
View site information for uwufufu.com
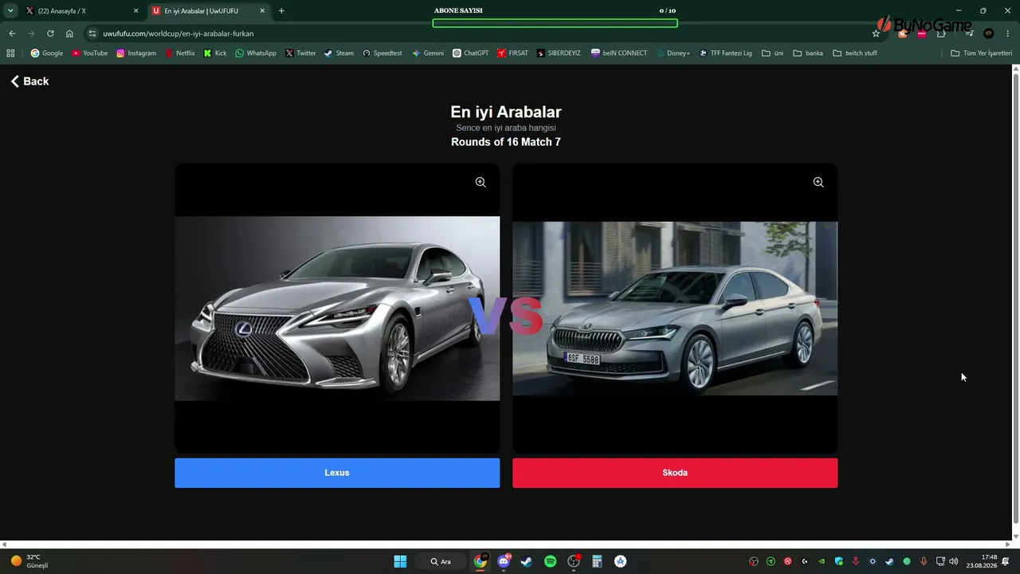[92, 33]
